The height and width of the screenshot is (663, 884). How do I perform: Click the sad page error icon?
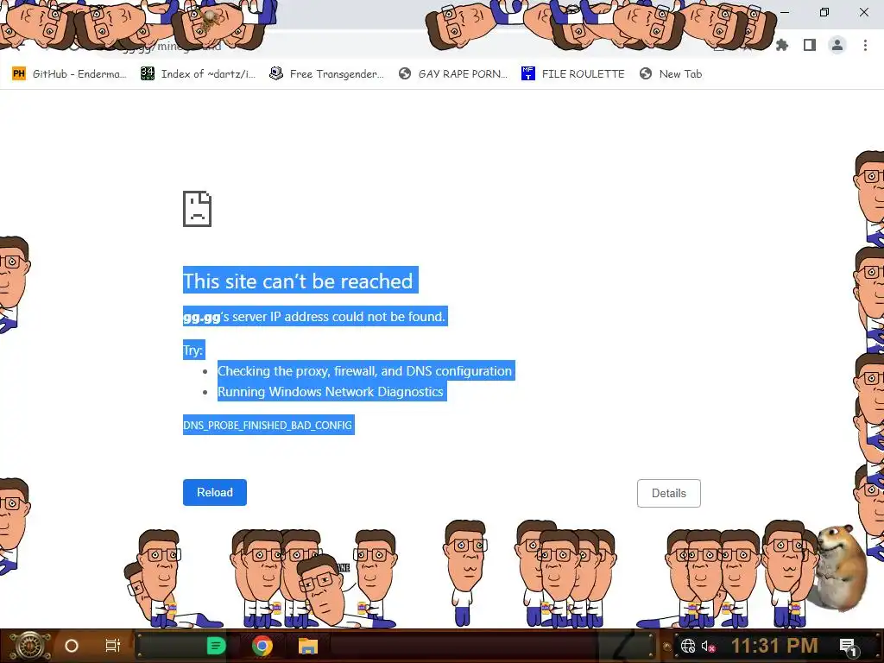[198, 209]
